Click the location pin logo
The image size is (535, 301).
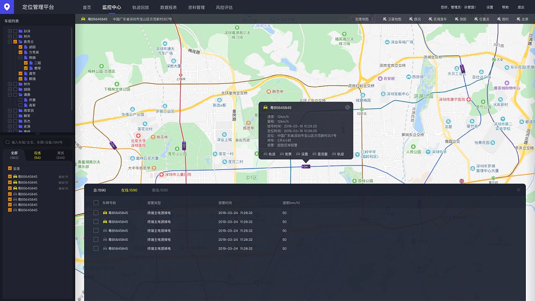coord(7,7)
